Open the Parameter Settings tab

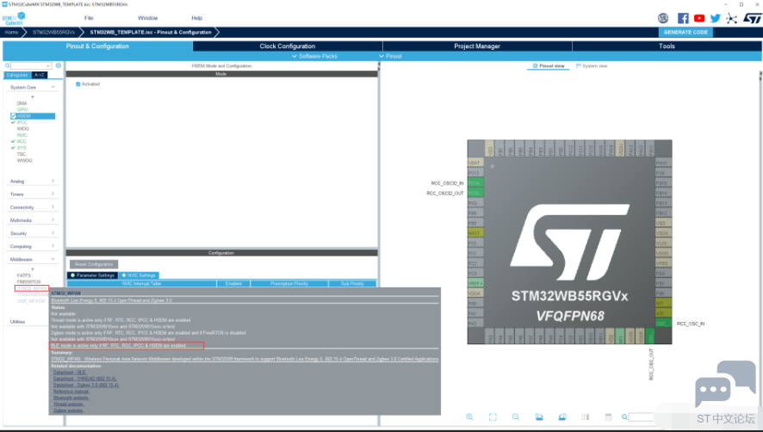[92, 275]
